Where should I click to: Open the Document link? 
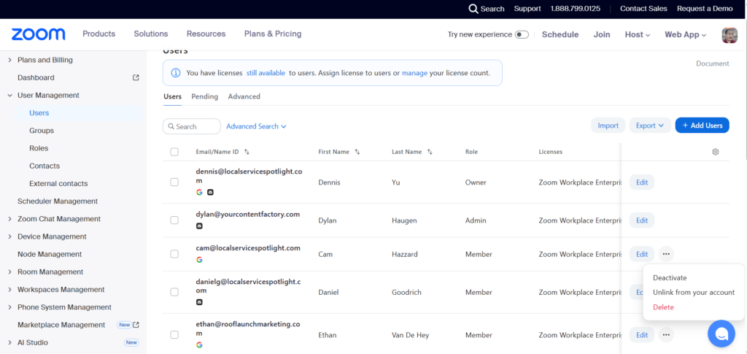712,64
